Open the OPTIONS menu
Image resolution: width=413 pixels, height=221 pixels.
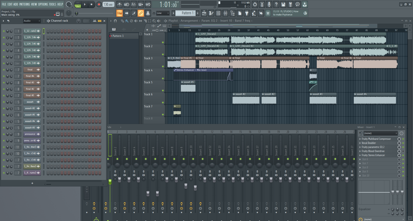tap(43, 4)
